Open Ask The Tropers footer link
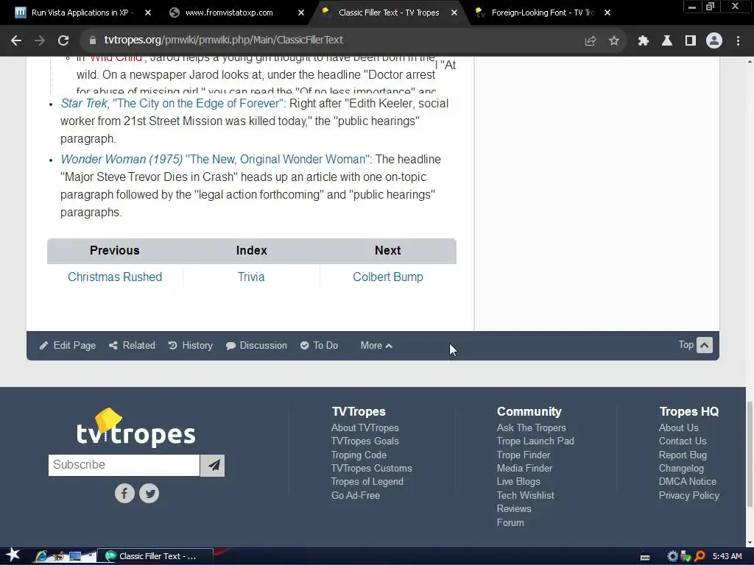The width and height of the screenshot is (754, 565). pyautogui.click(x=532, y=427)
